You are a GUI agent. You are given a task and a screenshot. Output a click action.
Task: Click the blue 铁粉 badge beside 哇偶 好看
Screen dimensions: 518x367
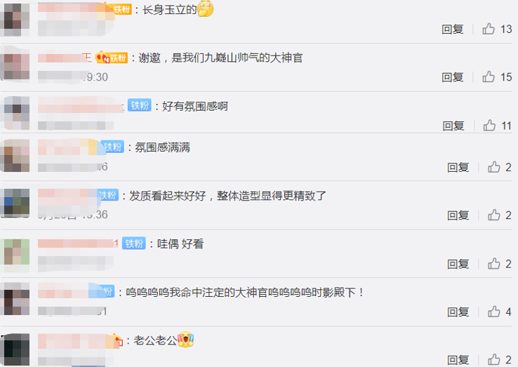(x=134, y=243)
